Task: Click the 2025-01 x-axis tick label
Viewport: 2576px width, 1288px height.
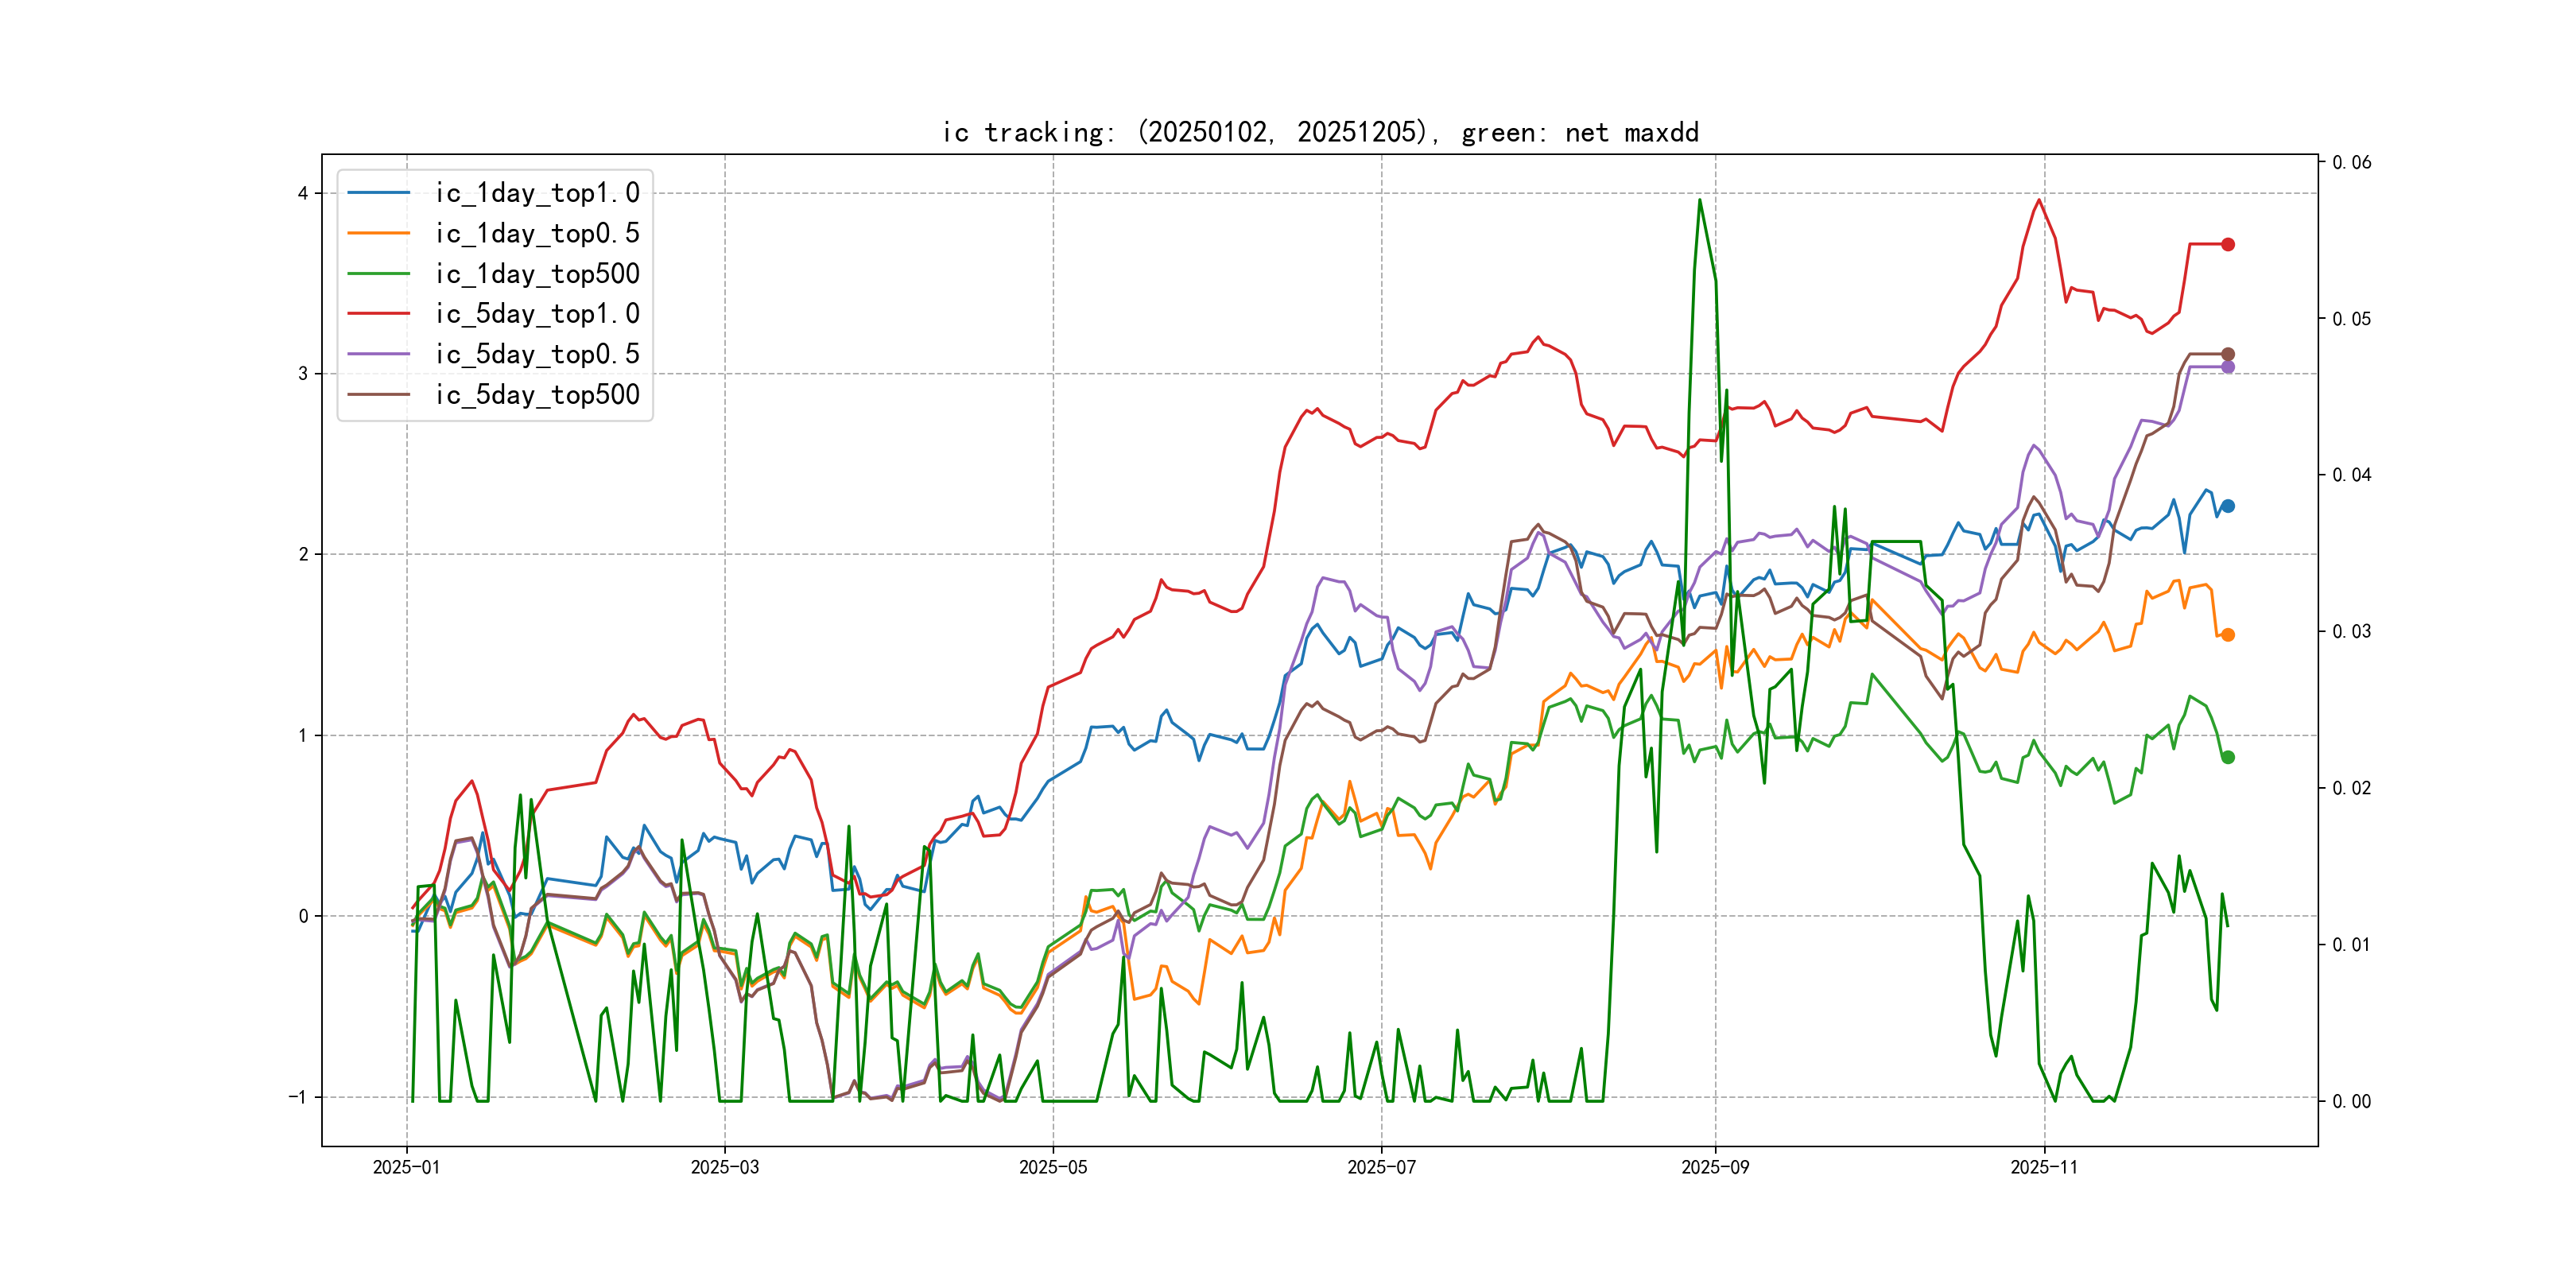Action: [406, 1167]
